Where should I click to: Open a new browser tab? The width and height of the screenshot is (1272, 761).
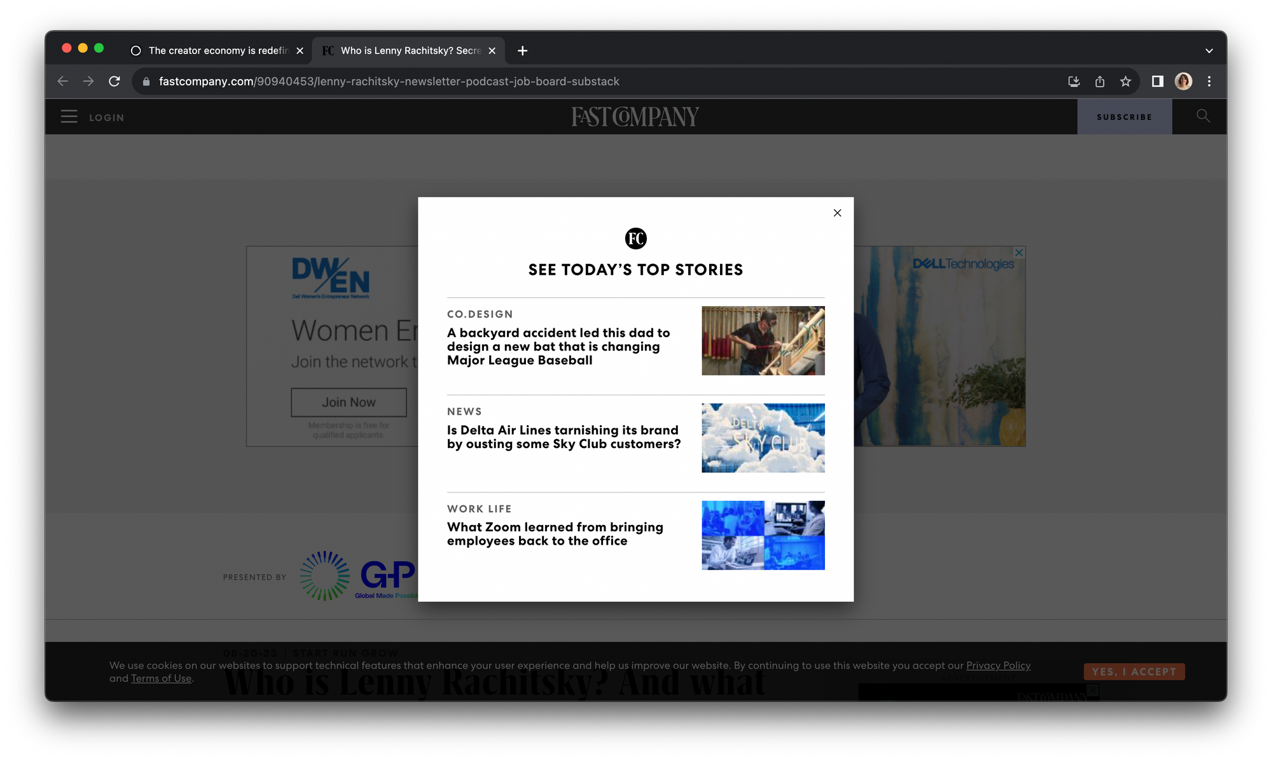(522, 51)
